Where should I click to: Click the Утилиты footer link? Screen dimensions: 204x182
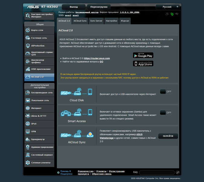pyautogui.click(x=101, y=171)
